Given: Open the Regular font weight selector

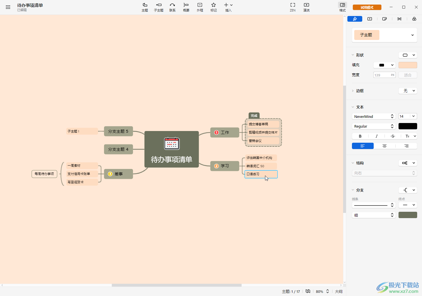Looking at the screenshot, I should click(374, 126).
